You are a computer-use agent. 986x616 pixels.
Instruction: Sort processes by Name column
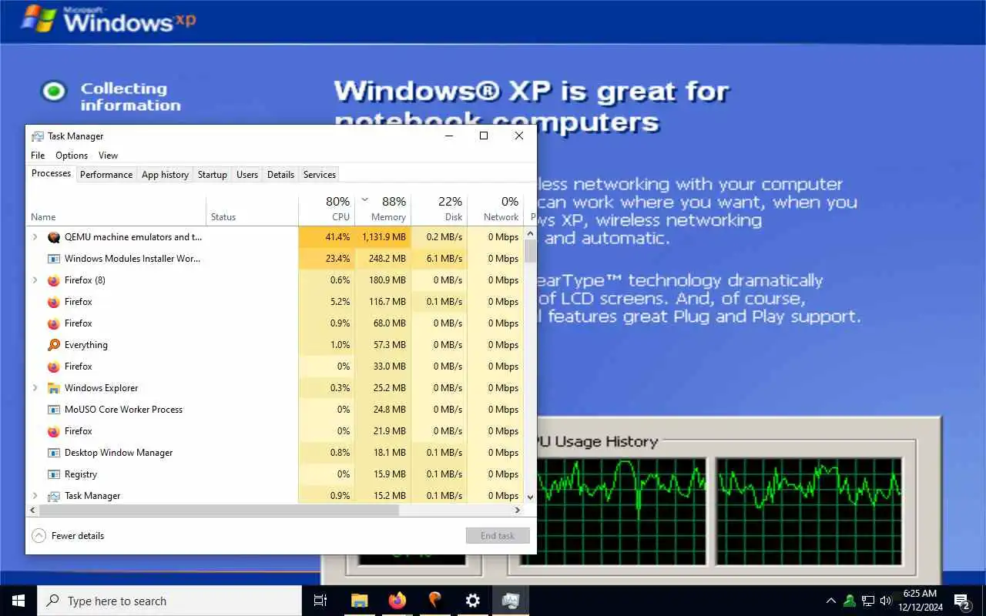(116, 209)
